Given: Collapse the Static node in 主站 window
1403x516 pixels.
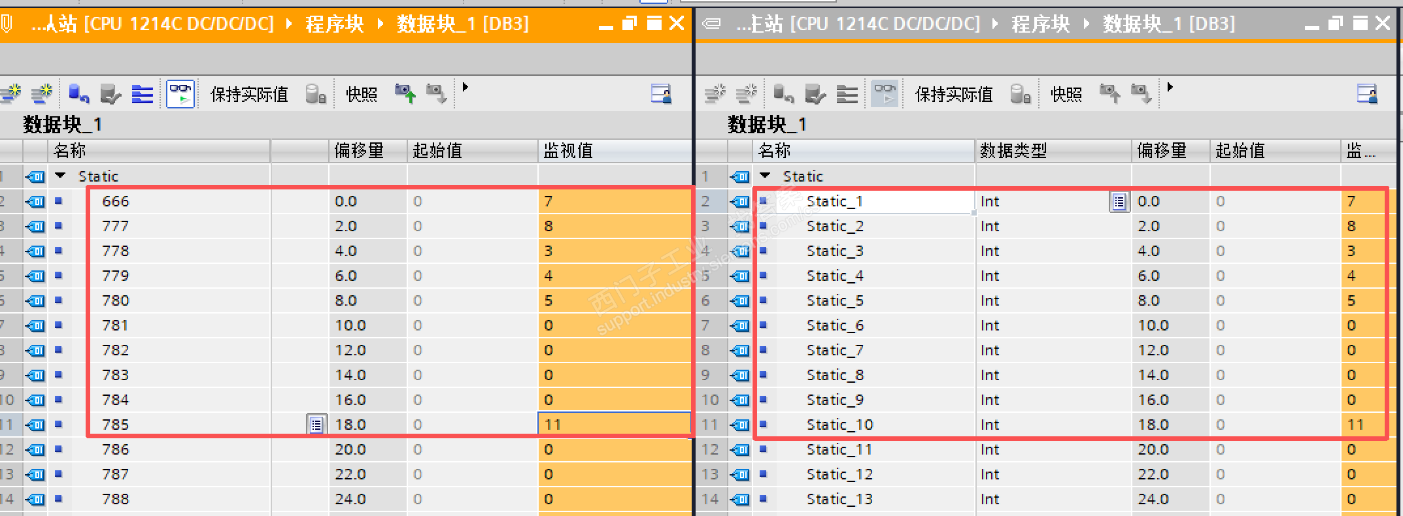Looking at the screenshot, I should click(766, 176).
